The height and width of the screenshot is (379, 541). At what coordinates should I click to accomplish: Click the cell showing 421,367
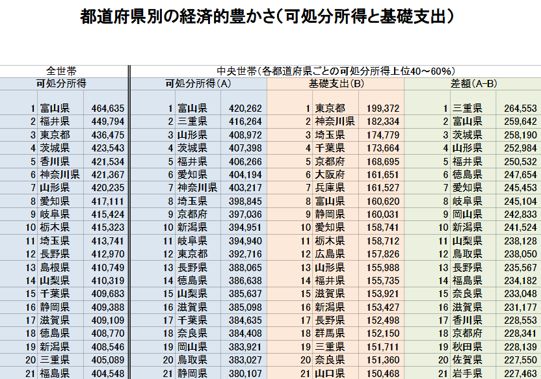coord(108,174)
